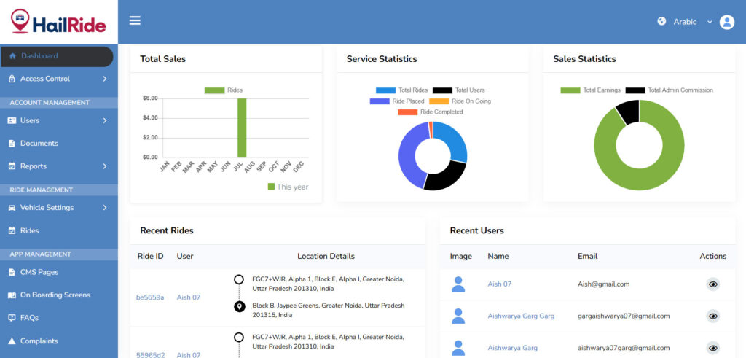Open ride ID be5659a link
Viewport: 746px width, 358px height.
150,297
